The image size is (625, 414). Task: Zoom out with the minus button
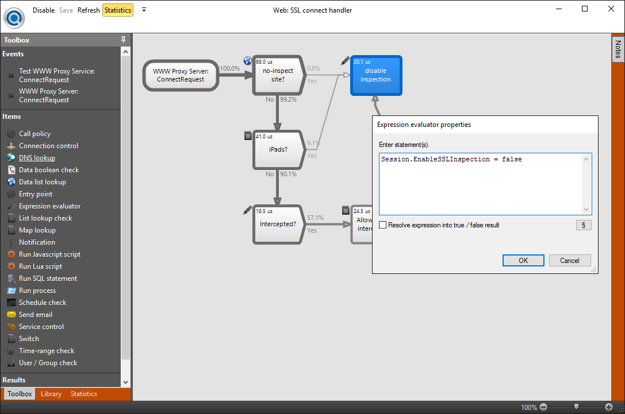pos(543,407)
